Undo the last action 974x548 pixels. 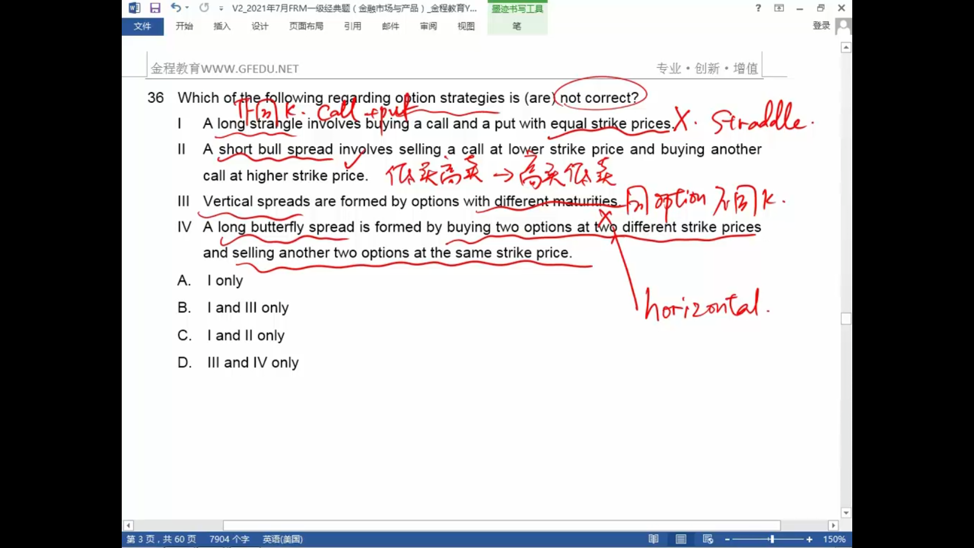[176, 8]
